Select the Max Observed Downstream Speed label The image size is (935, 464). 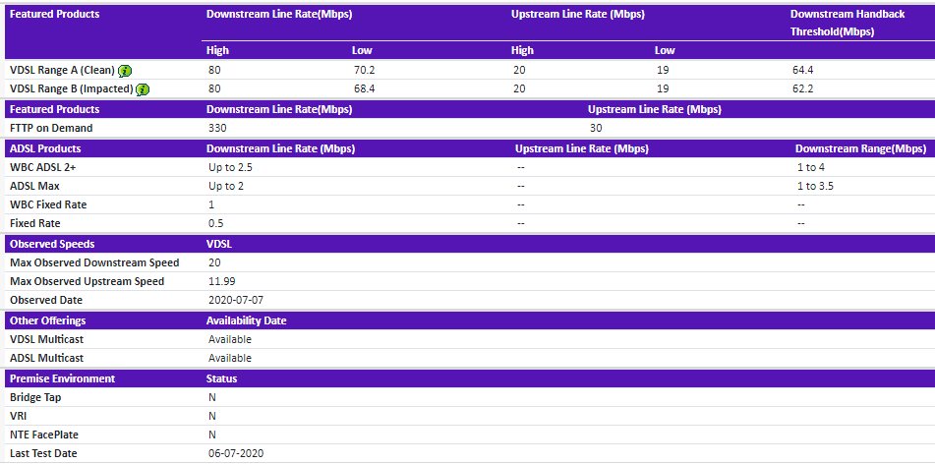tap(94, 262)
